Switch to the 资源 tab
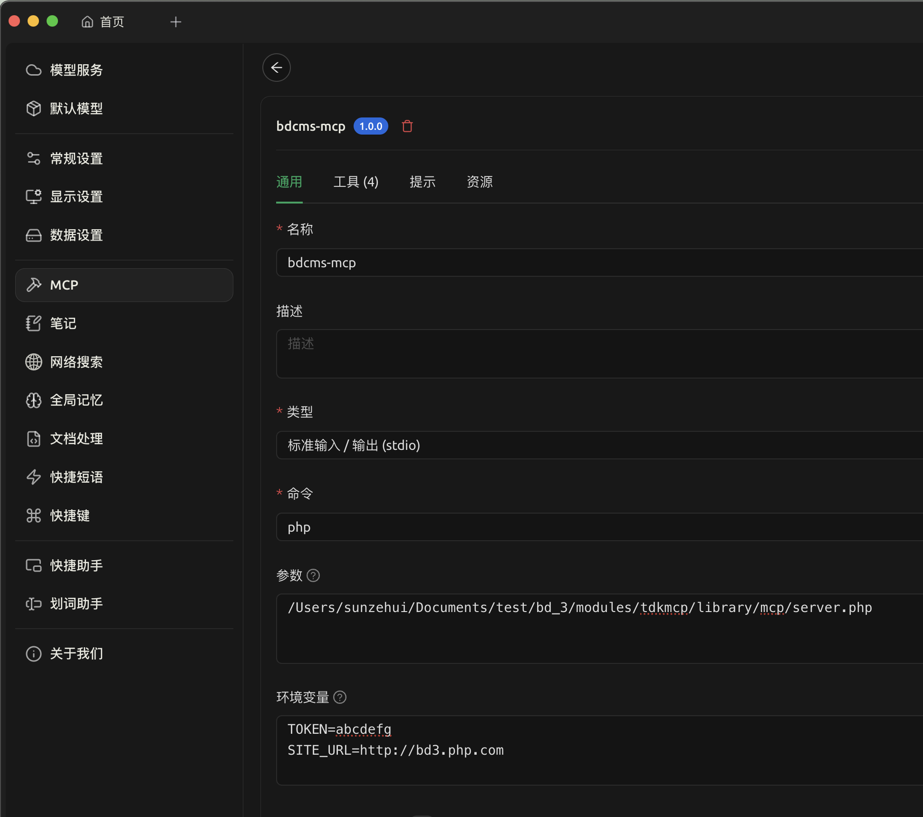923x817 pixels. [x=480, y=182]
